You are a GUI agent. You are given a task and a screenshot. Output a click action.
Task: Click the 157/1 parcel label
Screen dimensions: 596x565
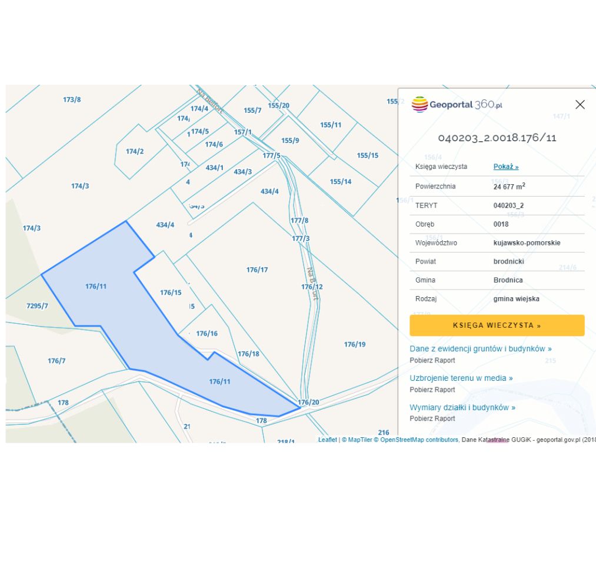pos(242,132)
